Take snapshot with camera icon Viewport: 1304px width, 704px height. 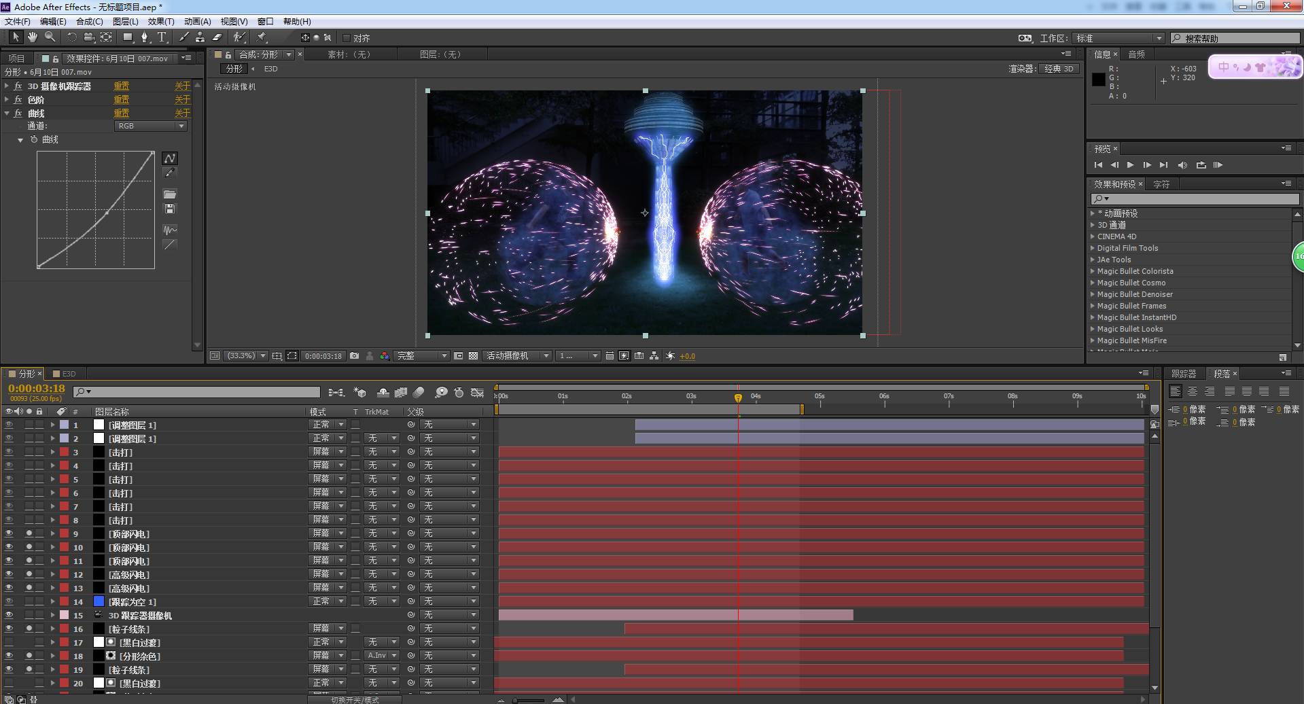pos(354,356)
